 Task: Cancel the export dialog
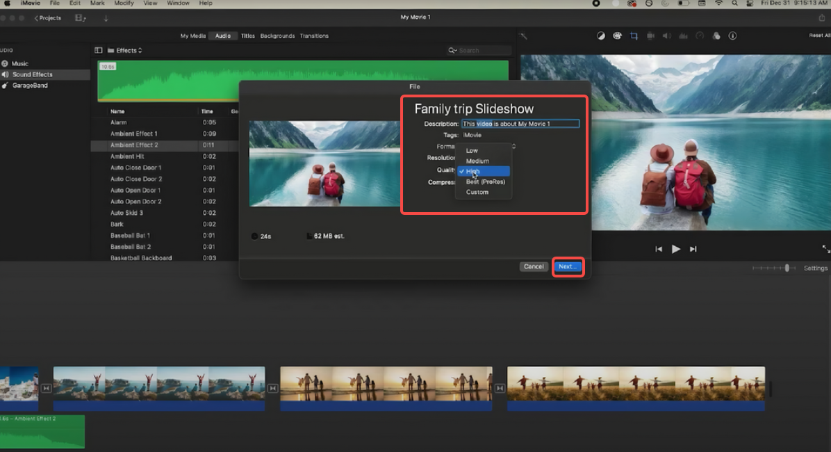(534, 266)
